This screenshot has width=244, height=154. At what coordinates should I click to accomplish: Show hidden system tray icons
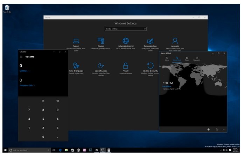221,150
